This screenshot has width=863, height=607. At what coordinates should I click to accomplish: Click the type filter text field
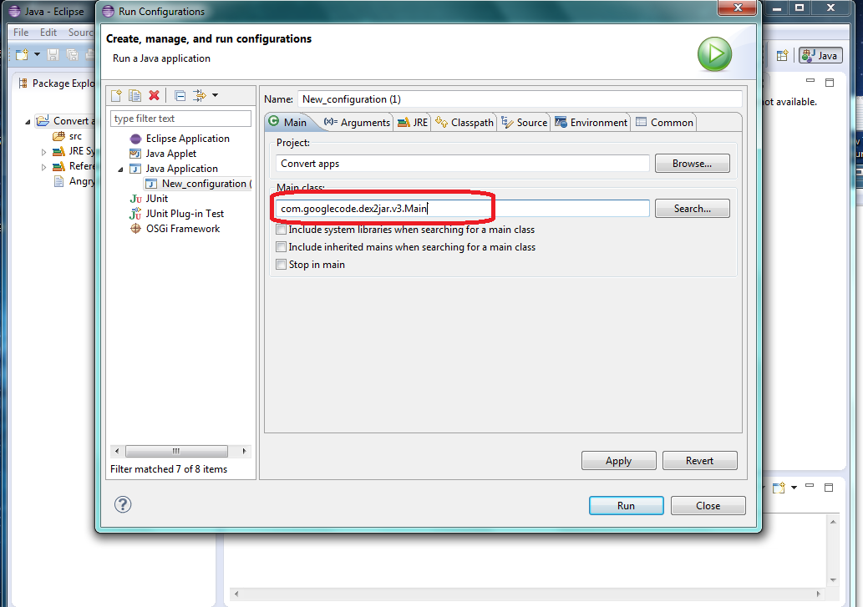coord(180,119)
